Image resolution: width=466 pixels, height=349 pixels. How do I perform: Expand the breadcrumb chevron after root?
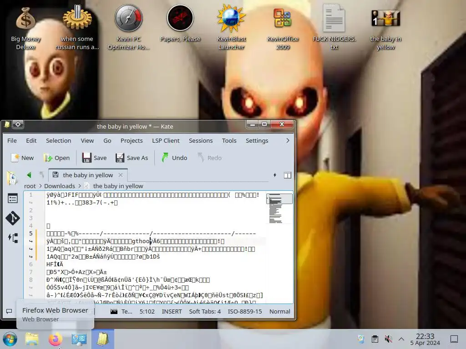coord(40,186)
